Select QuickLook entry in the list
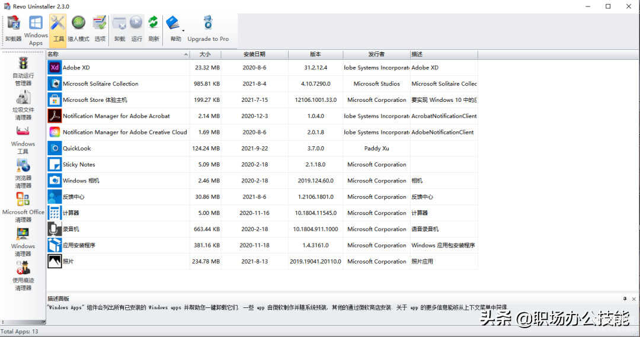The width and height of the screenshot is (640, 337). pos(76,149)
